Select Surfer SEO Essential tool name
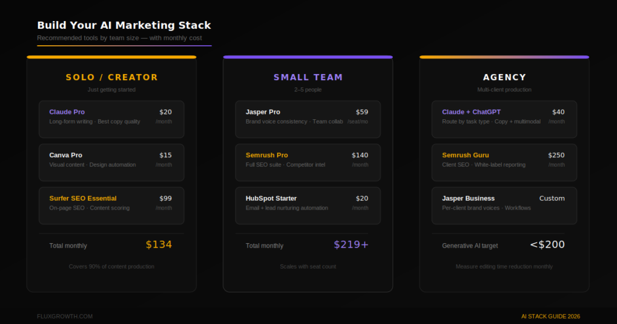Screen dimensions: 617x324 [83, 199]
